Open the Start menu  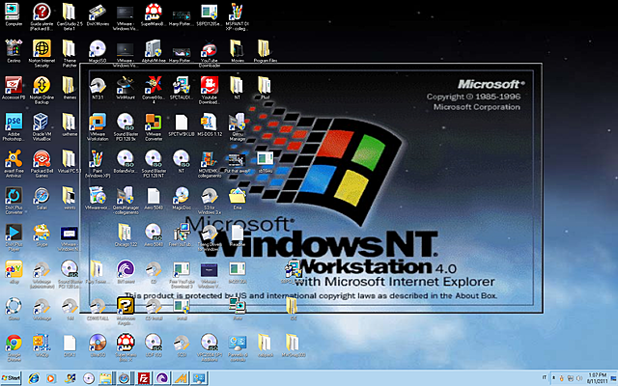(x=11, y=378)
